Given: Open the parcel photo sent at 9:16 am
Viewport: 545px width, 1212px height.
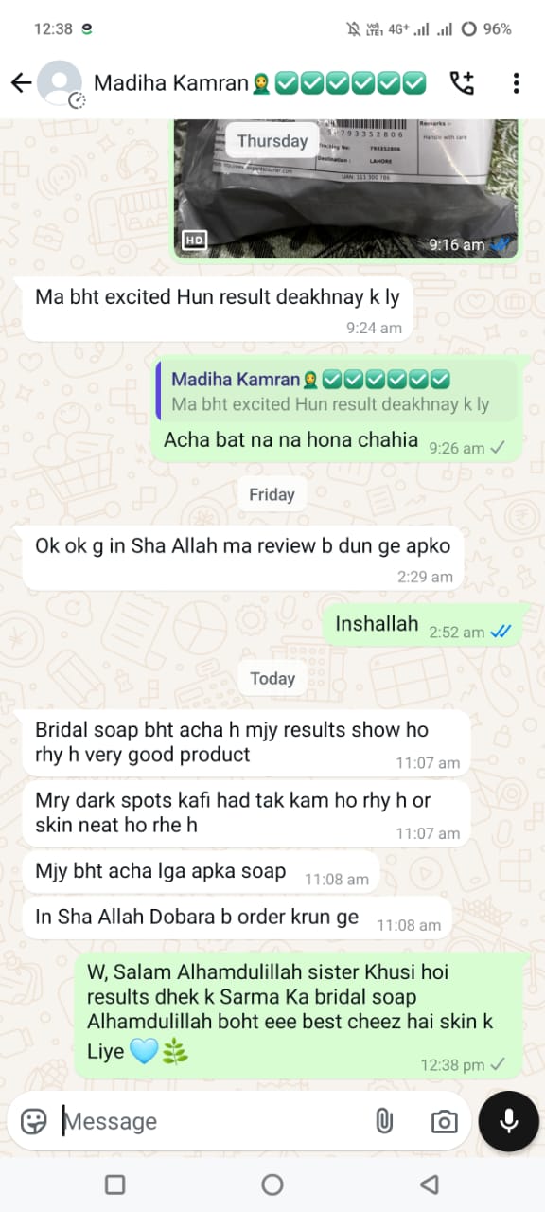Looking at the screenshot, I should (345, 187).
